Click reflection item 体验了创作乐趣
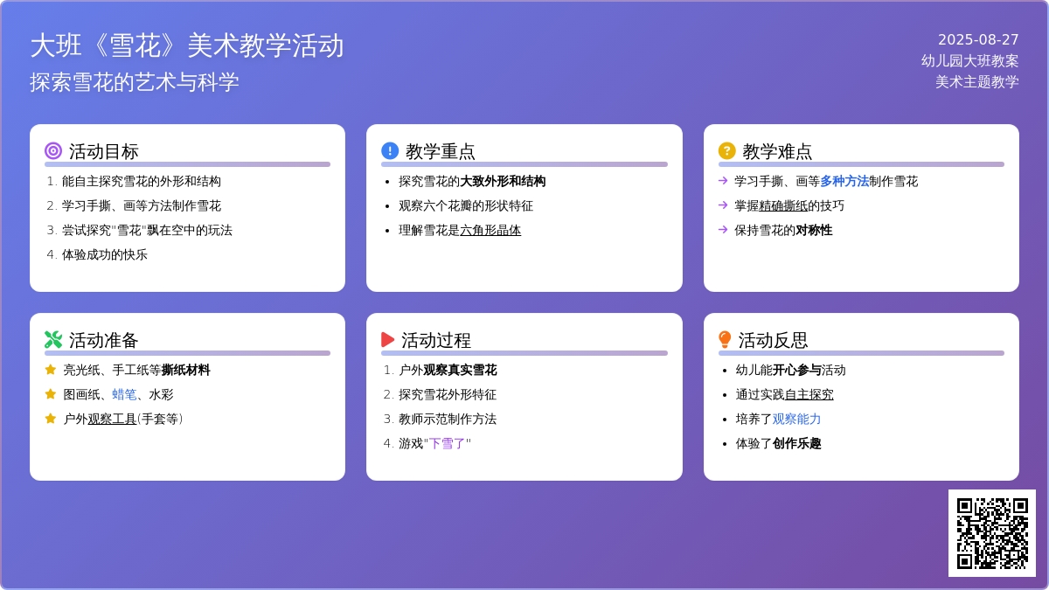1049x590 pixels. [779, 443]
